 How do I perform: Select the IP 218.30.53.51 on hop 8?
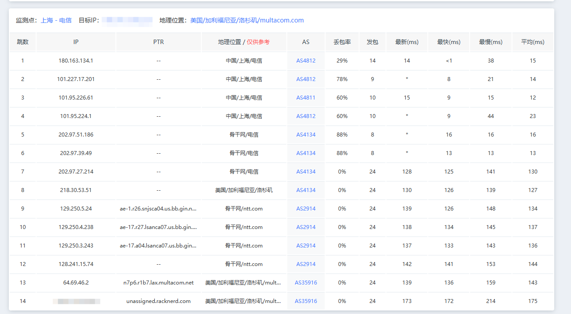75,190
